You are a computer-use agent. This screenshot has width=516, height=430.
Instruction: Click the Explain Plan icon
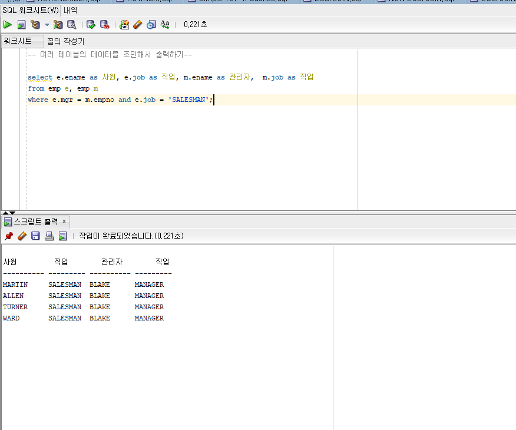pos(35,25)
